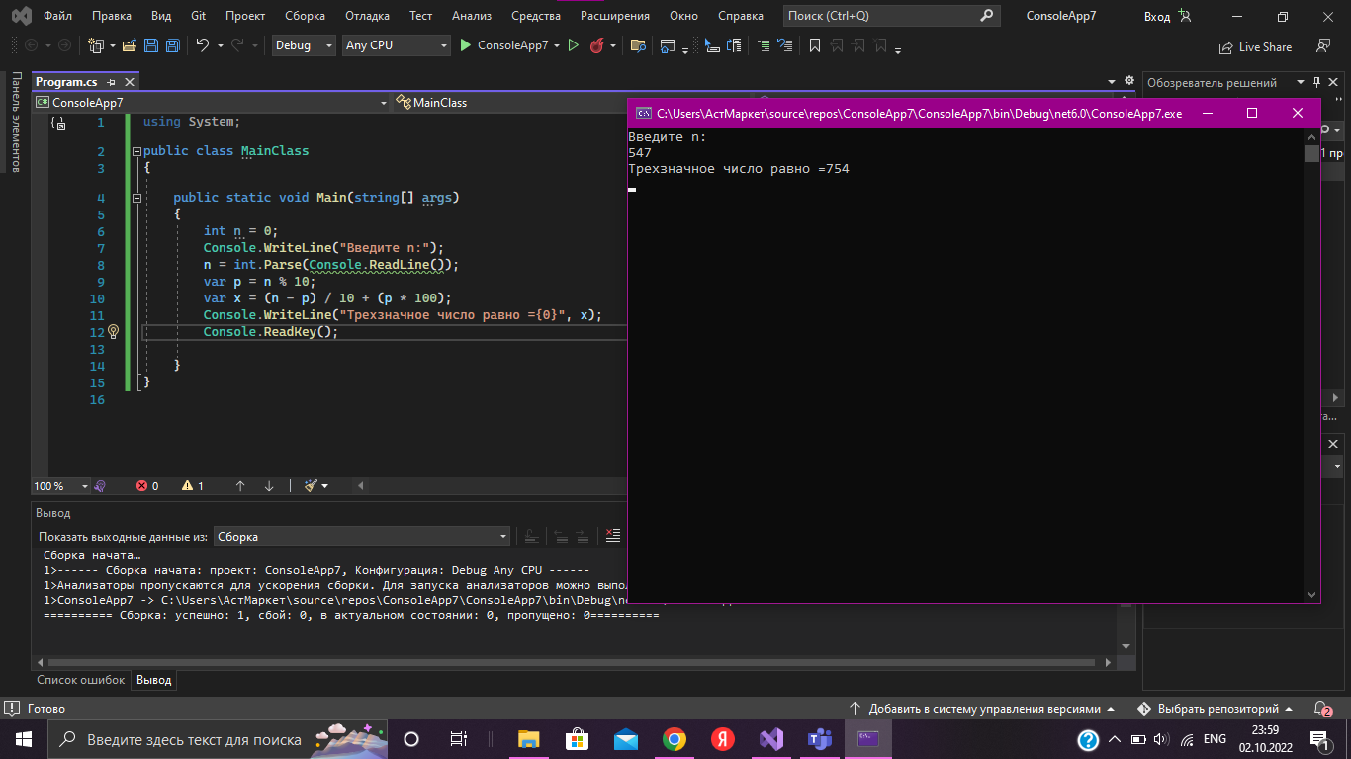Start debugging ConsoleApp7 with green play icon

(x=464, y=44)
